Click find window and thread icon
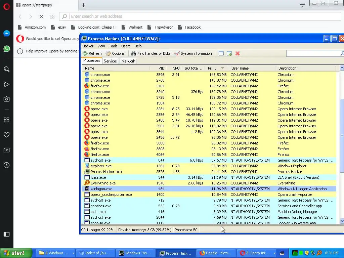 (x=229, y=53)
